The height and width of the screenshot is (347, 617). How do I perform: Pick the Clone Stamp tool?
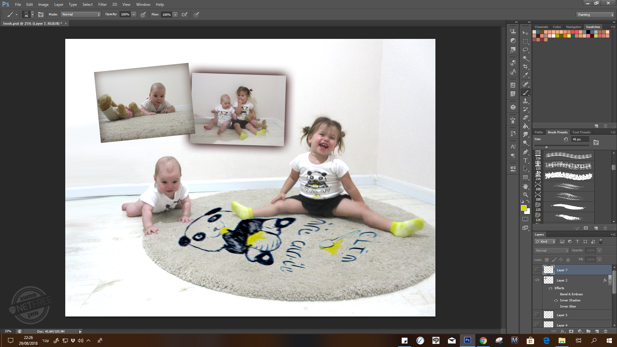coord(525,101)
